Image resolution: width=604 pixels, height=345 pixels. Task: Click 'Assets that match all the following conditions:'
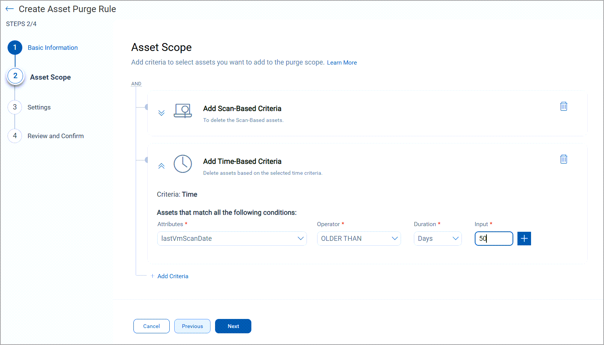[x=227, y=213]
